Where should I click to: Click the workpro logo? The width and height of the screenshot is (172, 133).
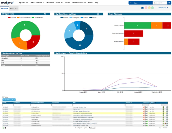pyautogui.click(x=7, y=3)
